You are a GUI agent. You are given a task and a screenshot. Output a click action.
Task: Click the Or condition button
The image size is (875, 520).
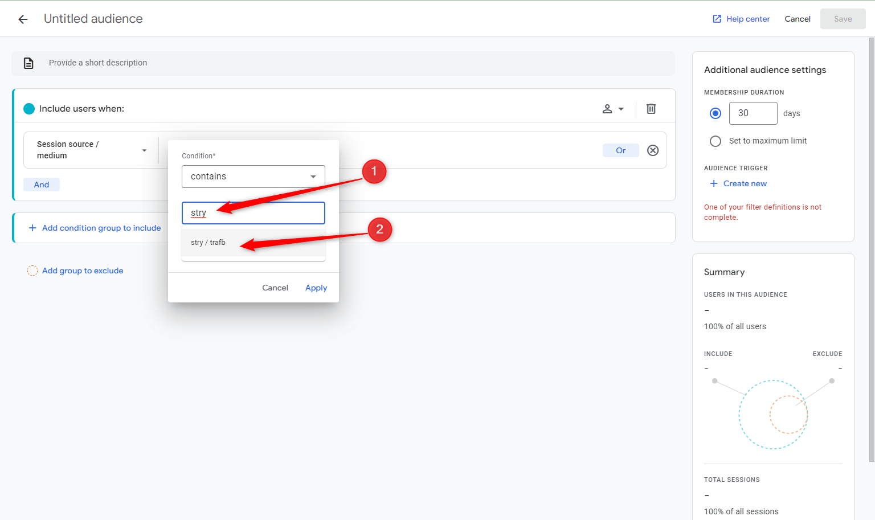tap(620, 150)
